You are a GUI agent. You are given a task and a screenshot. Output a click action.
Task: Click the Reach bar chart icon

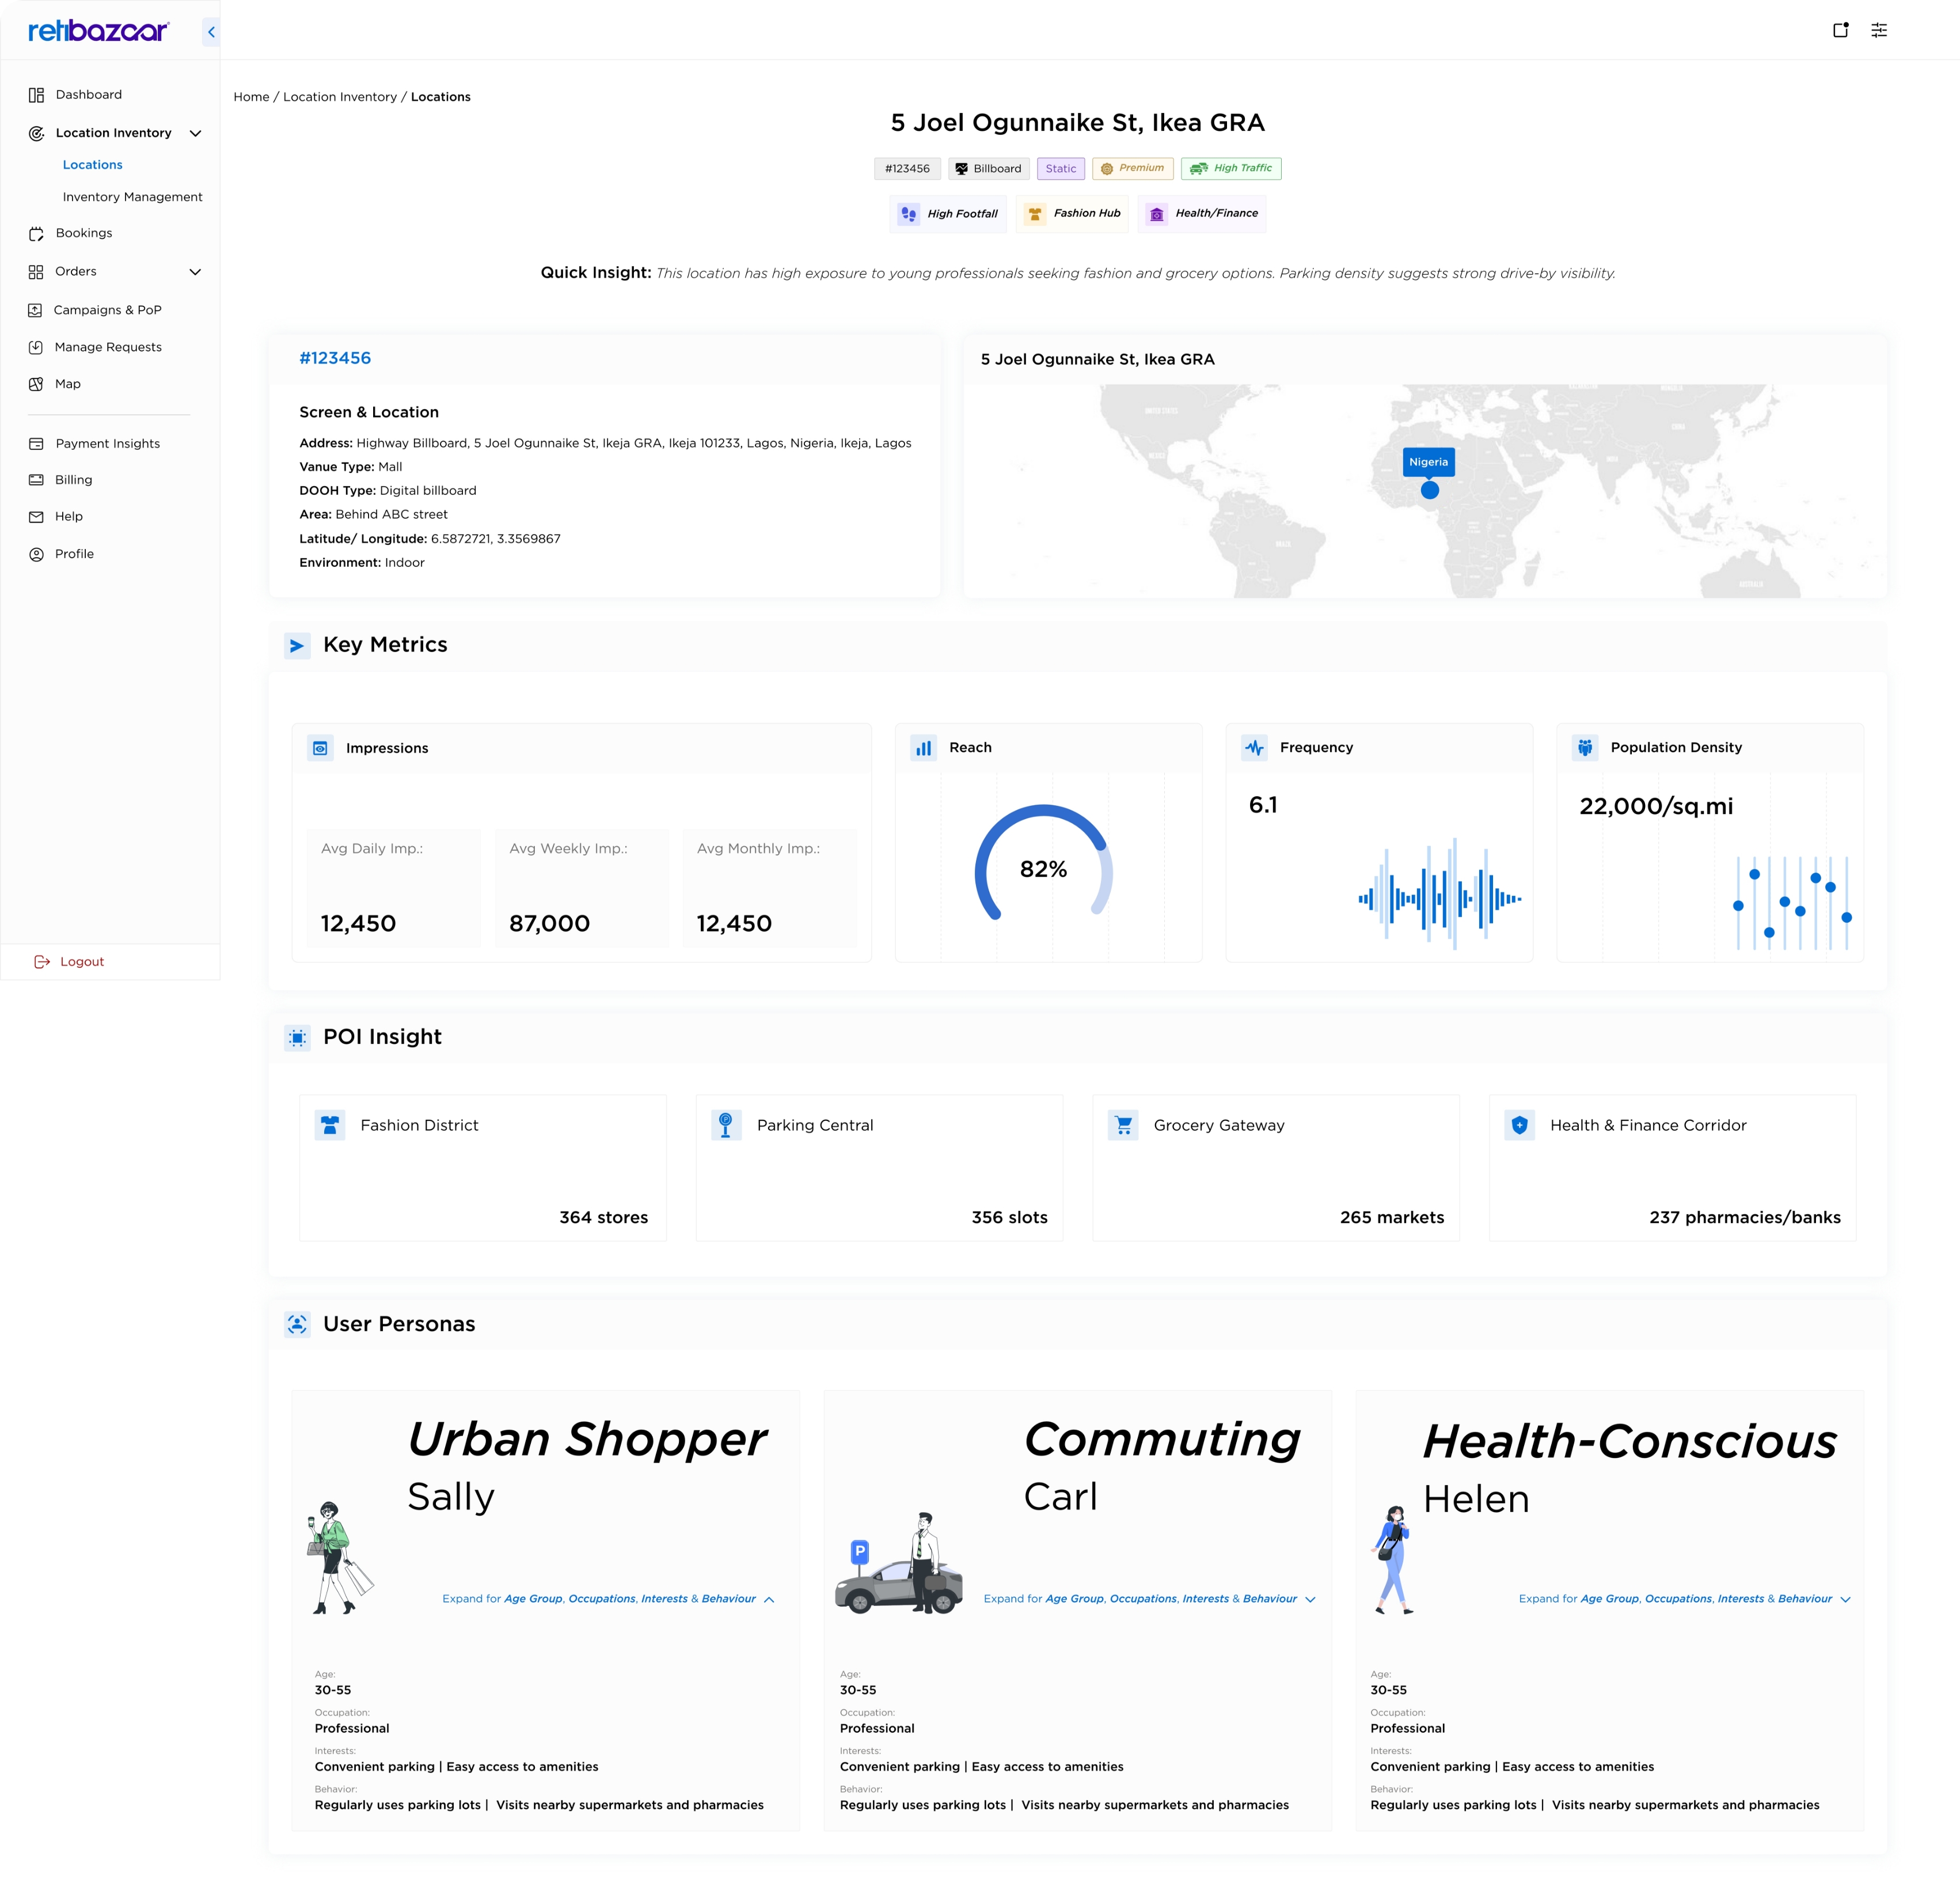pyautogui.click(x=924, y=747)
